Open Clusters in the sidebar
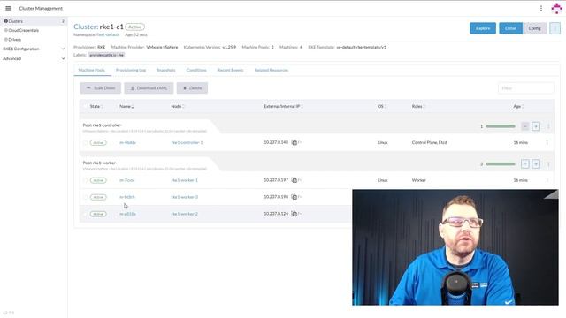Screen dimensions: 566x318 point(34,21)
